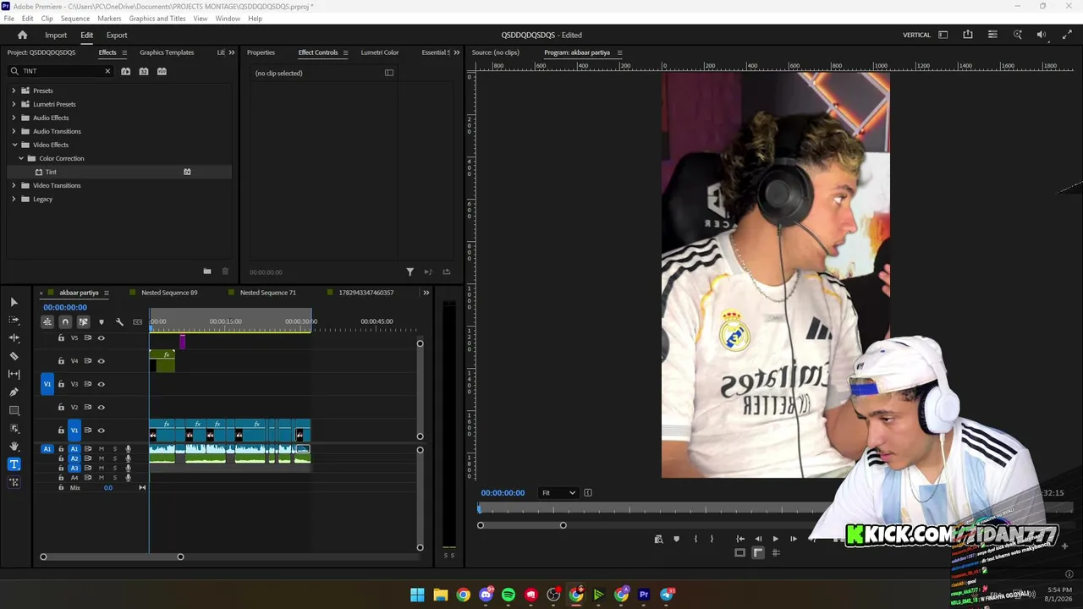This screenshot has height=609, width=1083.
Task: Add a marker in the timeline
Action: [x=102, y=321]
